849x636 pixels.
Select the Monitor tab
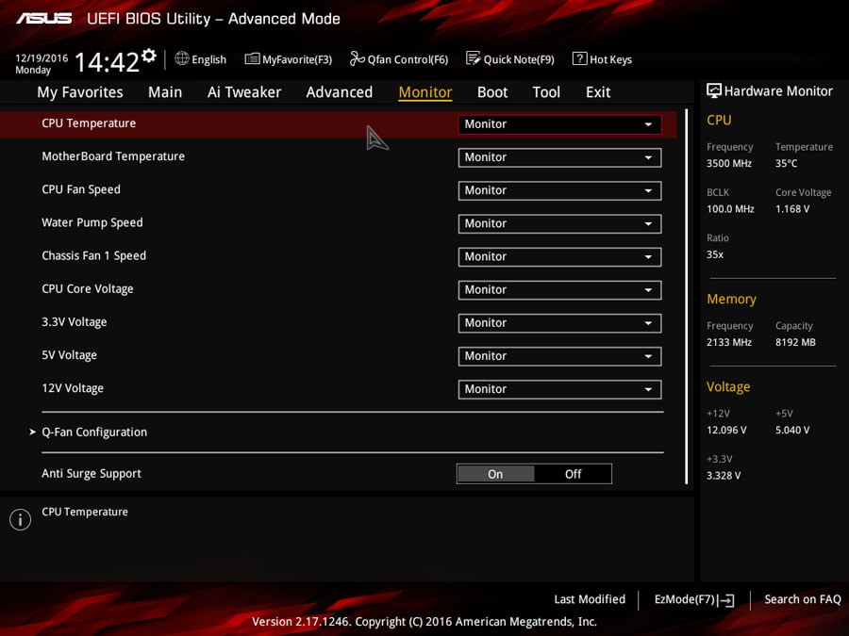pos(425,92)
